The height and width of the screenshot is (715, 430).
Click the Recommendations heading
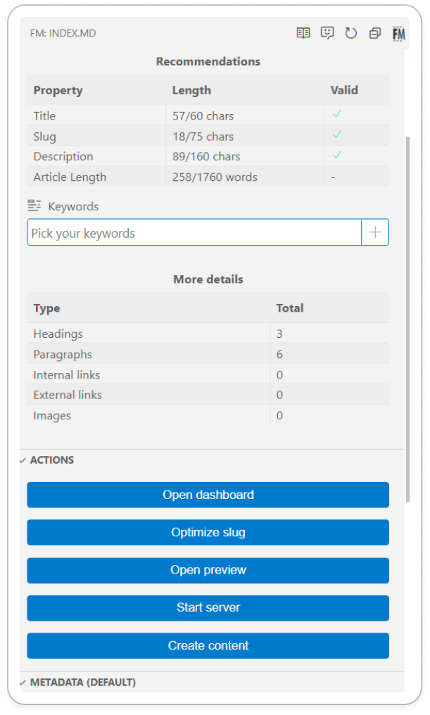208,61
